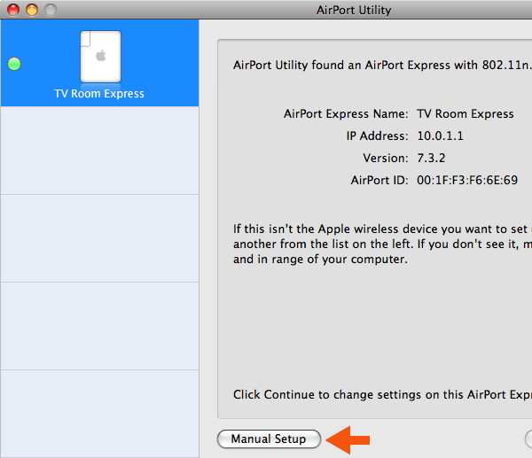Click the version value 7.3.2
Screen dimensions: 532x458
pyautogui.click(x=431, y=158)
